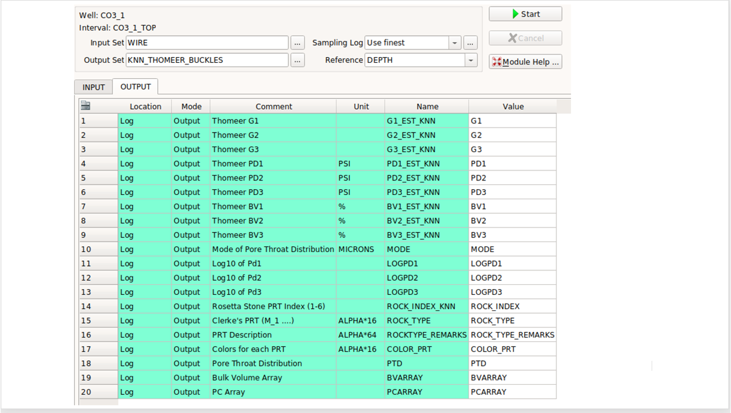Image resolution: width=731 pixels, height=413 pixels.
Task: Click the G1_EST_KNN name cell
Action: point(427,121)
